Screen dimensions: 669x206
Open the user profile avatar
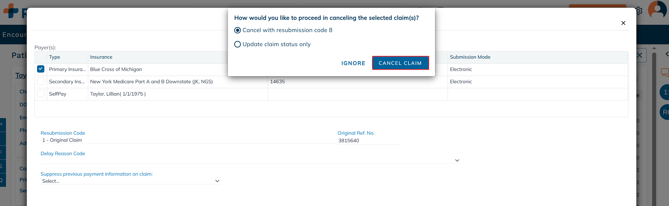tap(657, 10)
